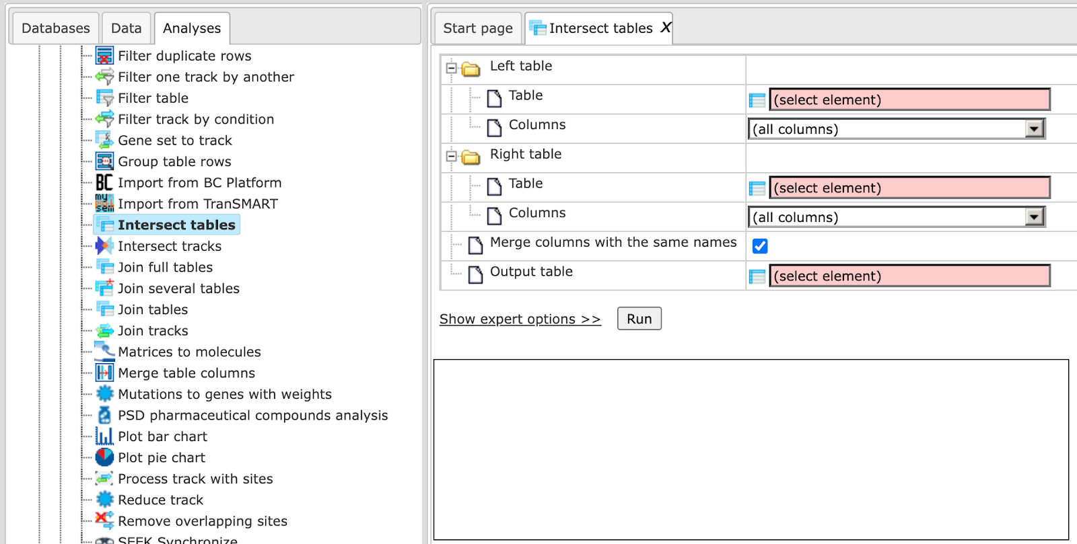Screen dimensions: 1077x544
Task: Switch to the Start page tab
Action: pyautogui.click(x=478, y=28)
